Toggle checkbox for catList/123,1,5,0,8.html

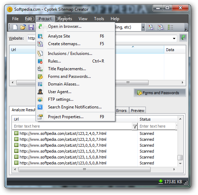click(x=16, y=157)
